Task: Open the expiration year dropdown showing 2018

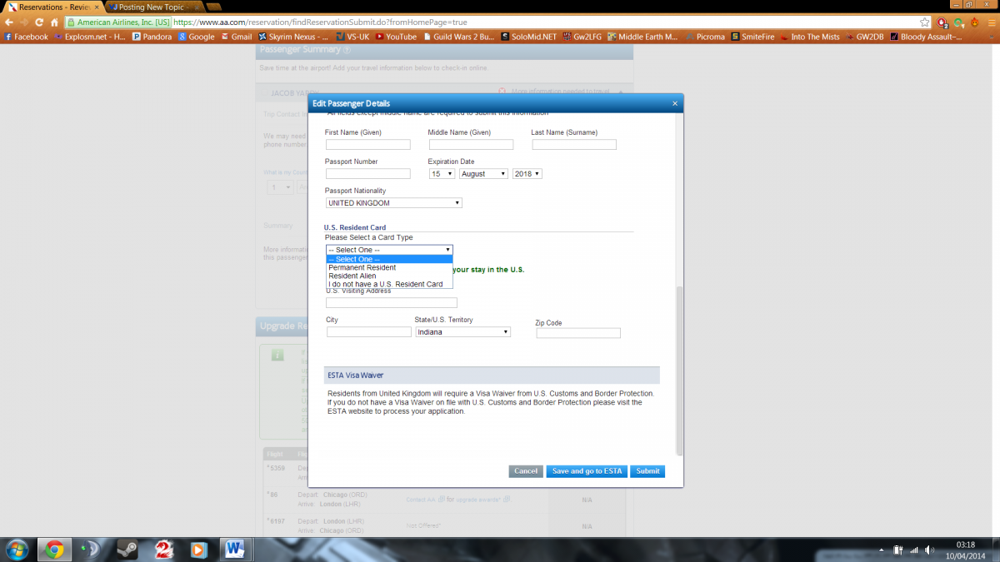Action: pos(527,173)
